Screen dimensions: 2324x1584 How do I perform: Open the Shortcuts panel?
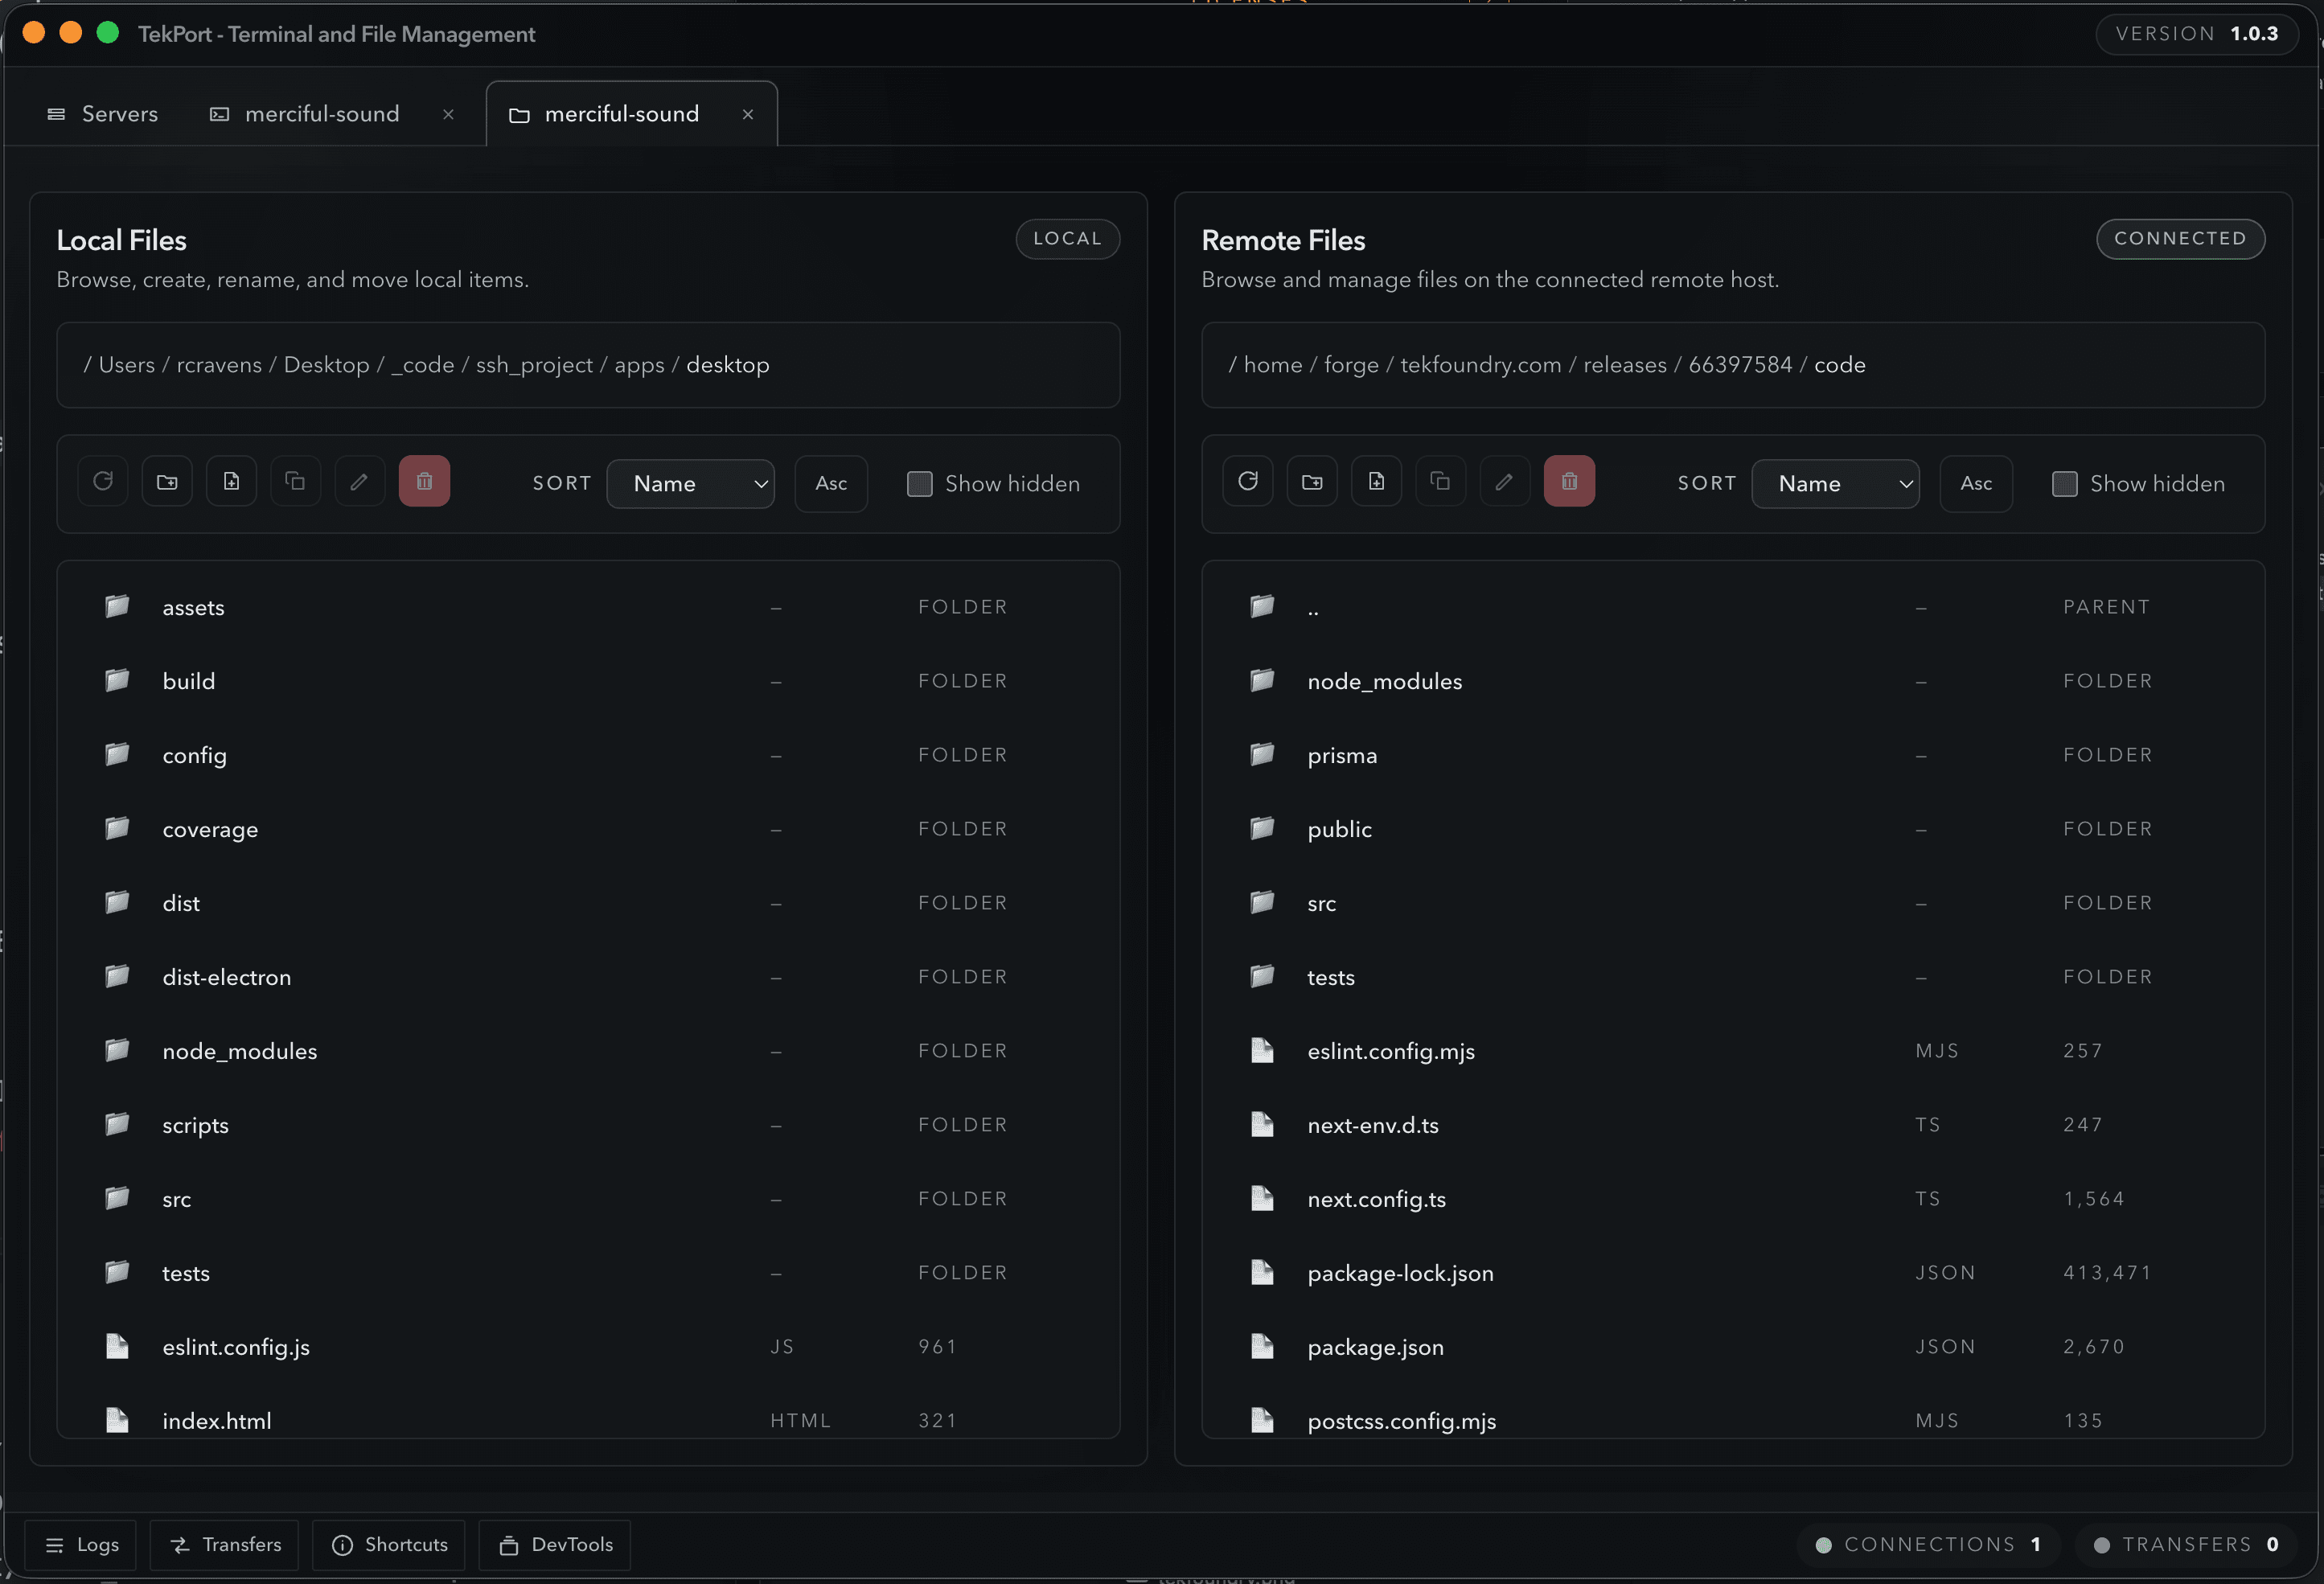click(x=389, y=1545)
